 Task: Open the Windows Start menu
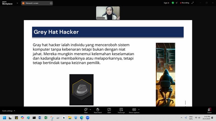(x=4, y=118)
